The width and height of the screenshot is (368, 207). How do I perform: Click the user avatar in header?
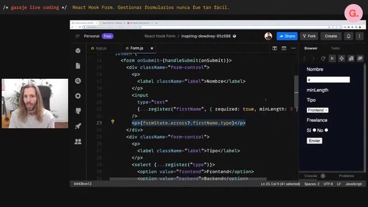click(269, 36)
